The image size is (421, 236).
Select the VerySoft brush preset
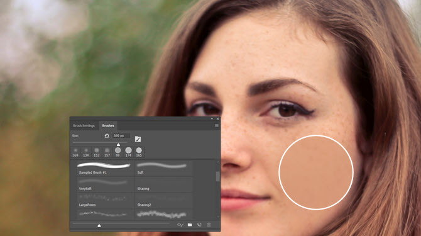106,184
